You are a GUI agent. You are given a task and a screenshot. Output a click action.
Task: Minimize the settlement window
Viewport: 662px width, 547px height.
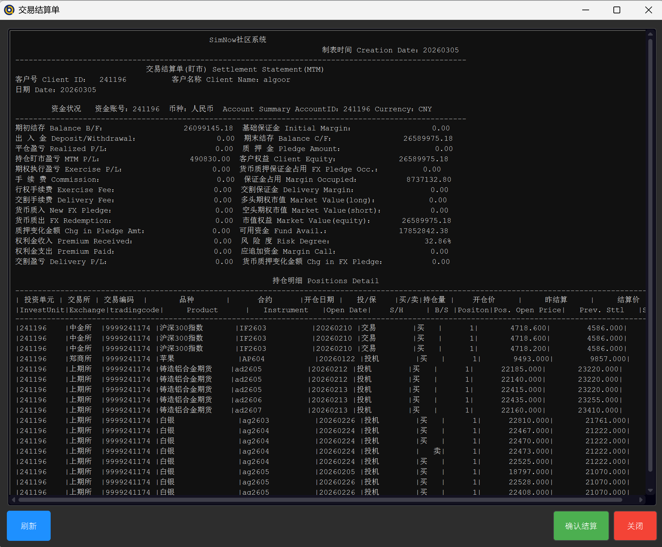coord(586,10)
